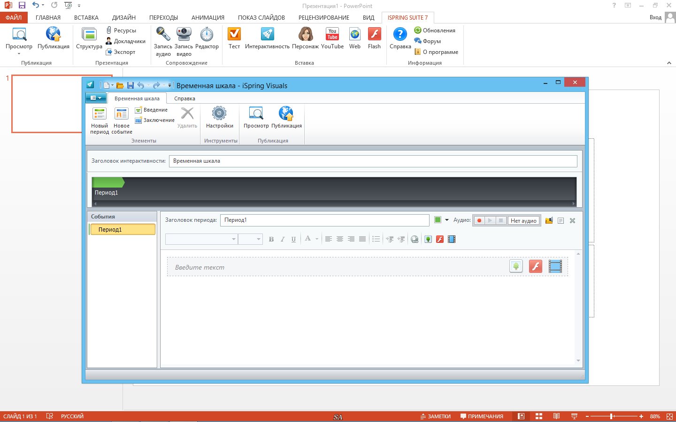Screen dimensions: 676x422
Task: Open the ВСТАВКА ribbon tab
Action: pyautogui.click(x=86, y=17)
